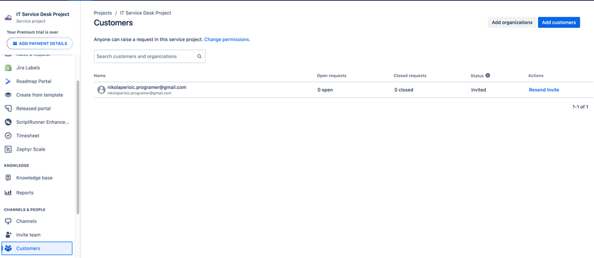Click the '0 open' cell
The width and height of the screenshot is (594, 258).
pos(325,90)
